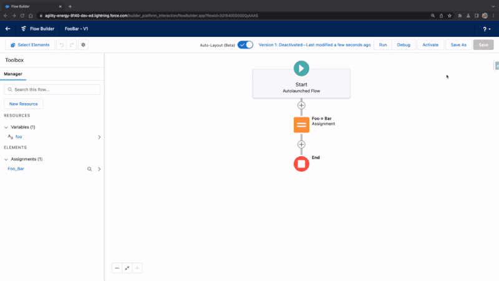Click the Save As button
This screenshot has height=281, width=499.
[458, 45]
